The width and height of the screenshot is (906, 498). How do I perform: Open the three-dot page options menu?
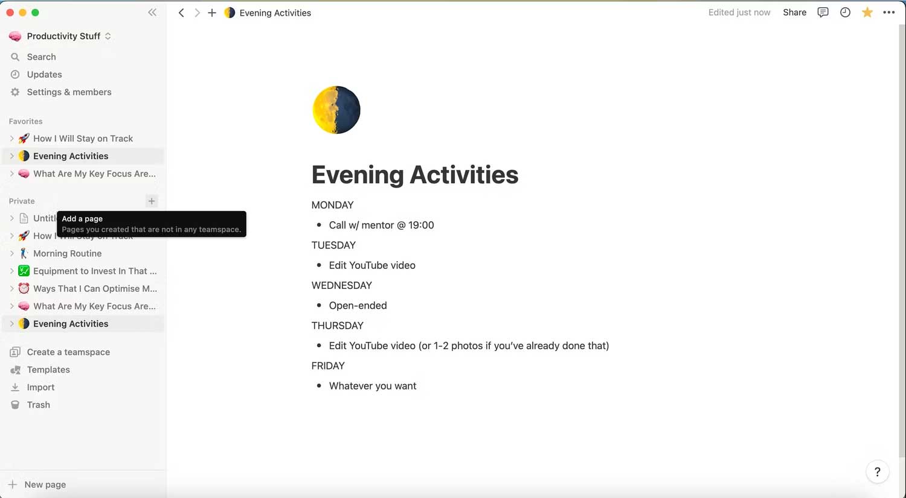[889, 12]
